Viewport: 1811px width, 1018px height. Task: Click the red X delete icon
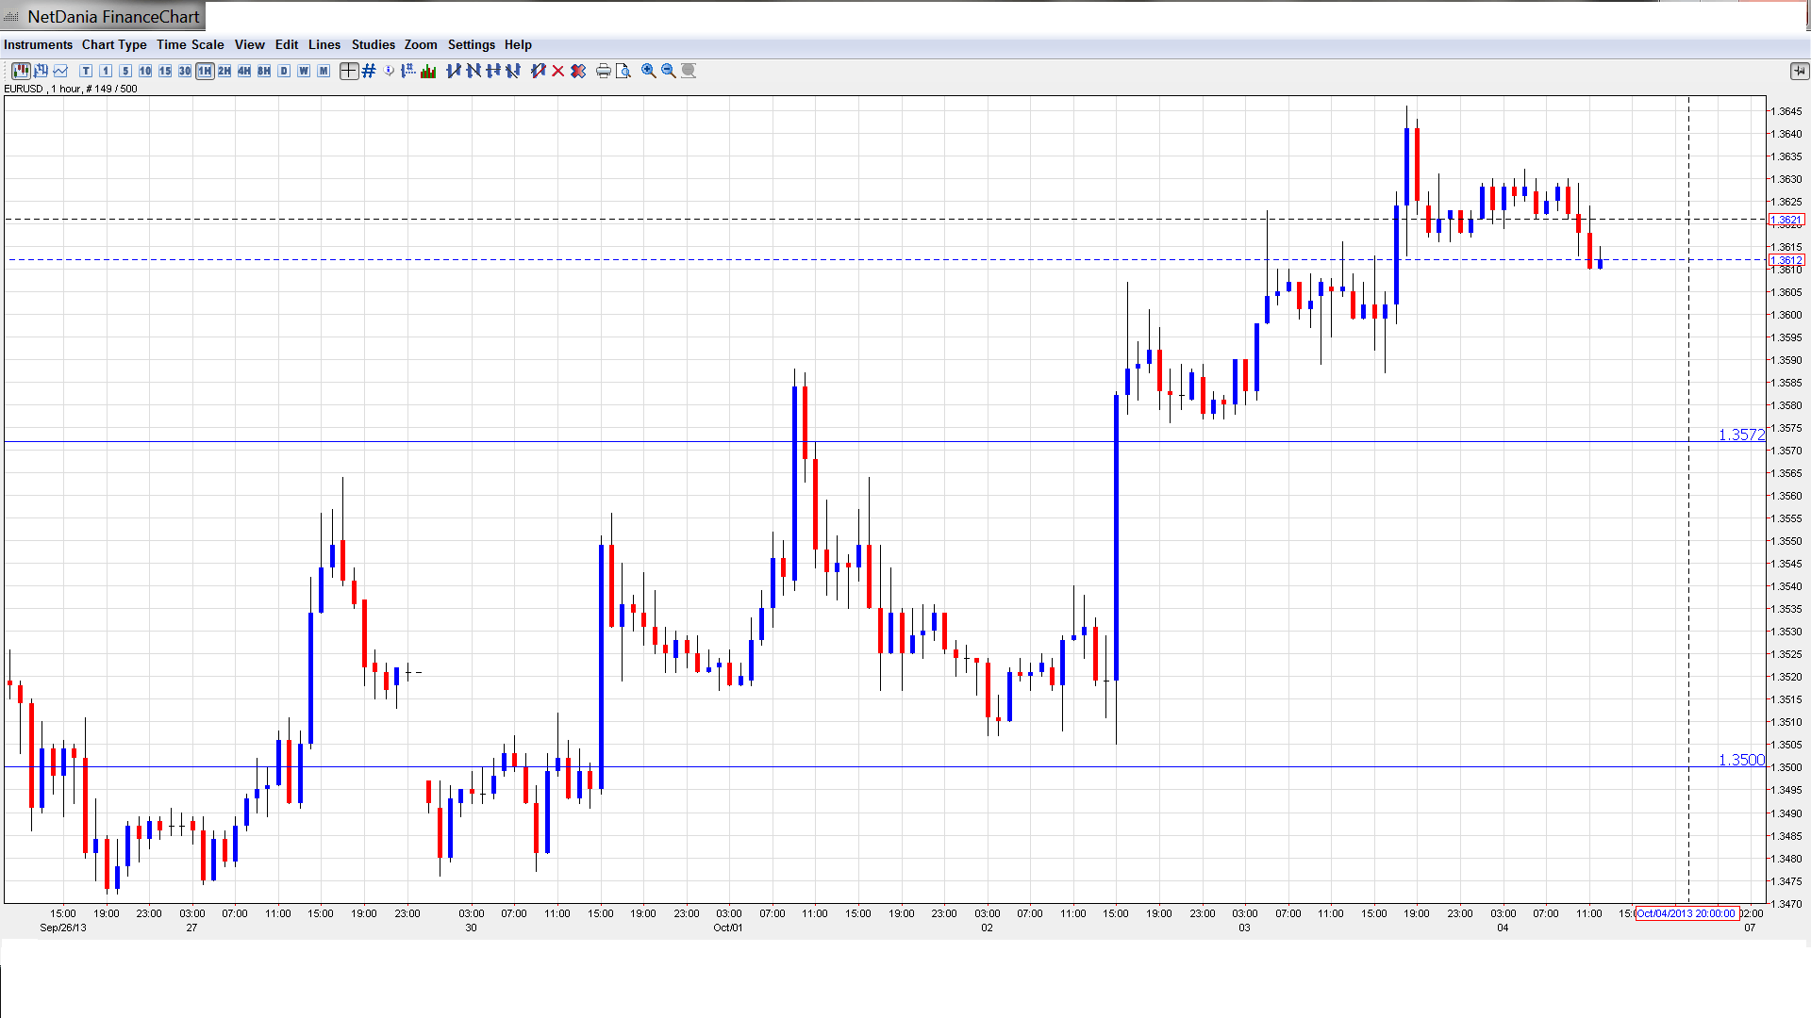click(x=558, y=71)
